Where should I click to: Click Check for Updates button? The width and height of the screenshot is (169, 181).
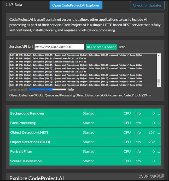click(147, 5)
